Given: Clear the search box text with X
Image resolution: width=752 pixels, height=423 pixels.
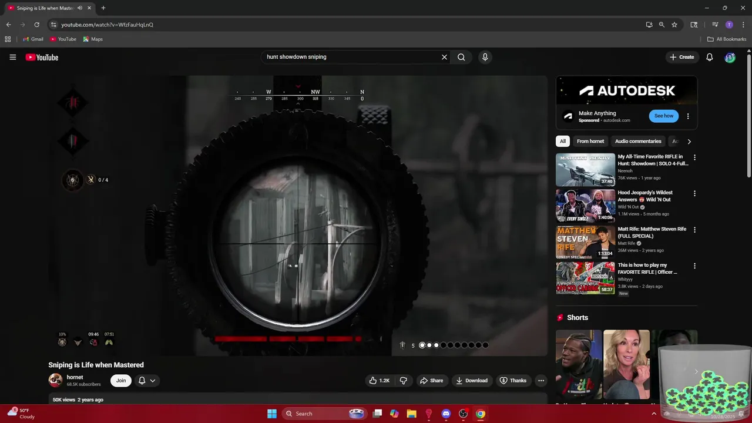Looking at the screenshot, I should pos(444,57).
